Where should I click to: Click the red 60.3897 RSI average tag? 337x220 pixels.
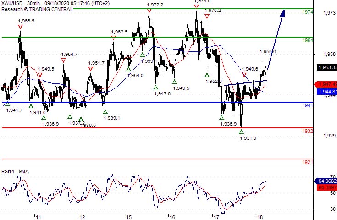tap(327, 187)
